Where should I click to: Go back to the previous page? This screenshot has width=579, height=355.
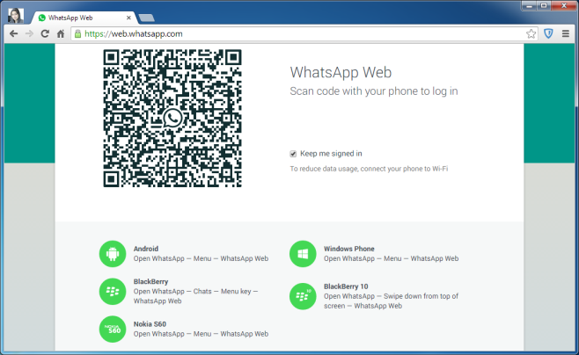tap(13, 33)
